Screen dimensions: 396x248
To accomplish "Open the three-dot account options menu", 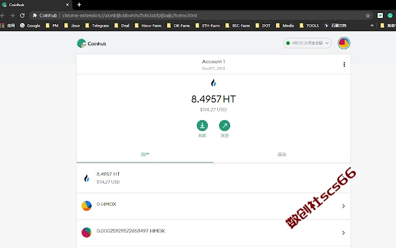I will pos(344,64).
